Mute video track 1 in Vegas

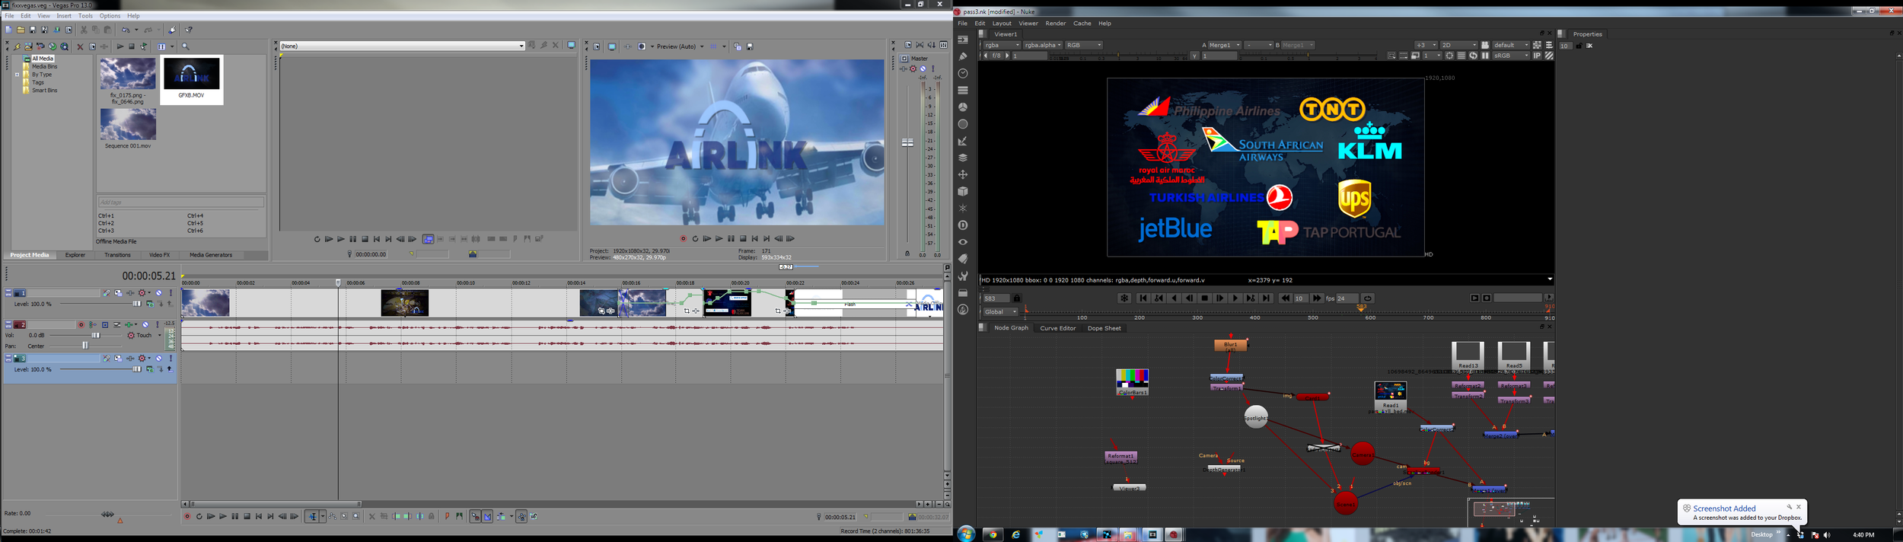[158, 293]
